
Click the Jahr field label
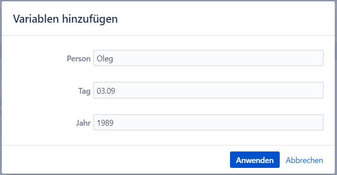(83, 123)
